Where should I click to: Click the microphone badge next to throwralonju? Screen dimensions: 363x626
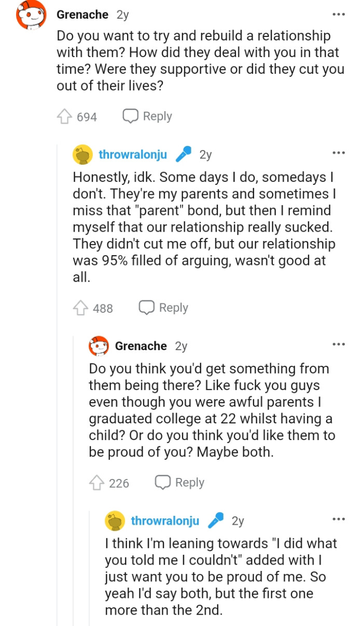pos(183,153)
